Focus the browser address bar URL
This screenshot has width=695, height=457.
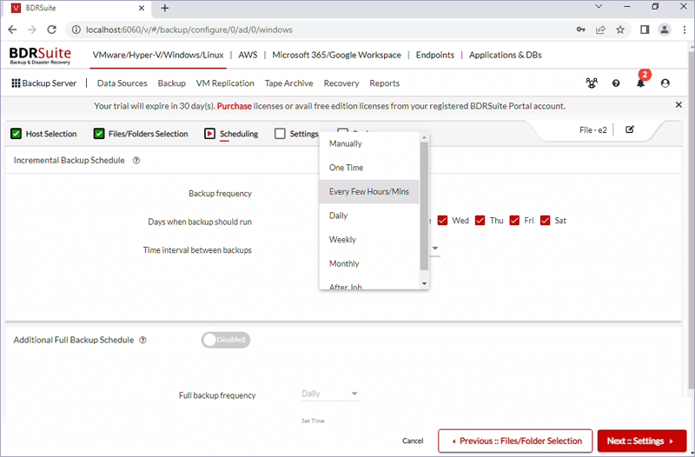click(x=189, y=30)
